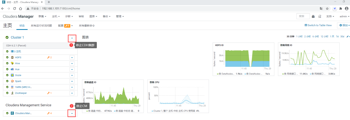Click the Cloudera Manager logo
The width and height of the screenshot is (350, 120).
(18, 16)
